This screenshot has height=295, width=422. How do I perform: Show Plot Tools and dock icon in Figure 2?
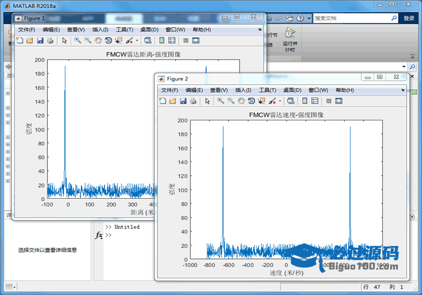(339, 101)
